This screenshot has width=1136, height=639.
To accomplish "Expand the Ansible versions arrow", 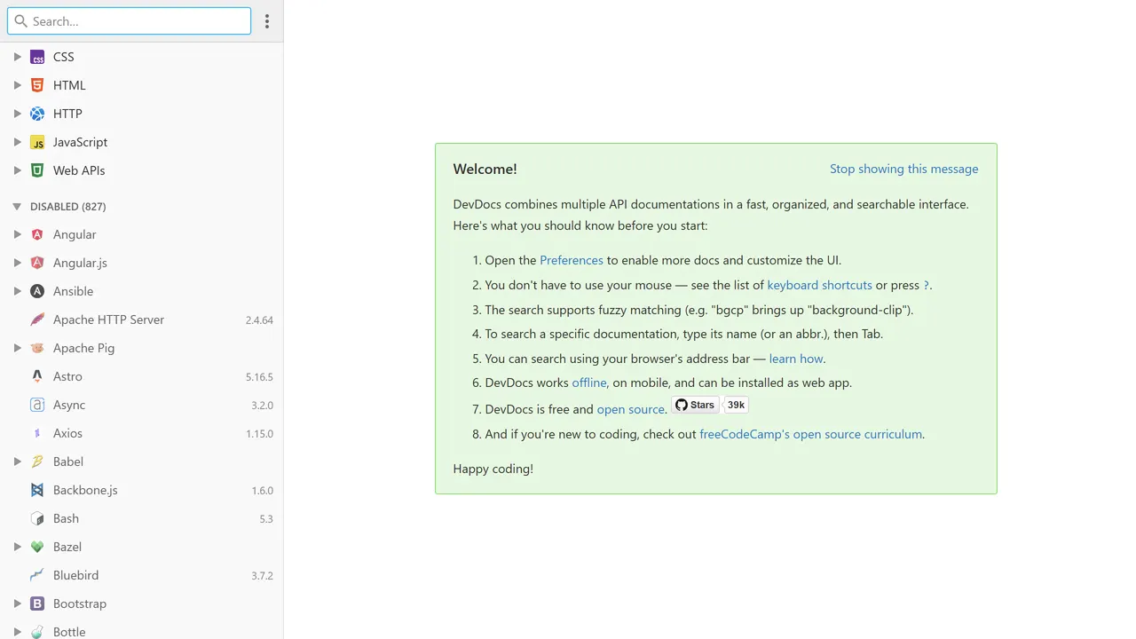I will click(17, 291).
